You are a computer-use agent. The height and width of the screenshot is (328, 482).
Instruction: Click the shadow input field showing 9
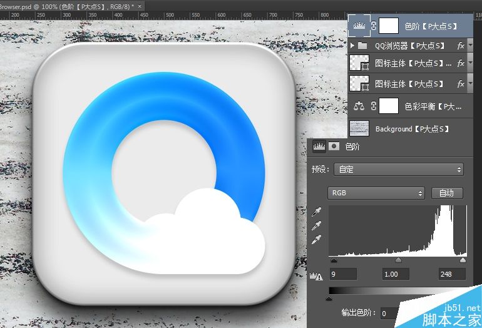click(343, 274)
